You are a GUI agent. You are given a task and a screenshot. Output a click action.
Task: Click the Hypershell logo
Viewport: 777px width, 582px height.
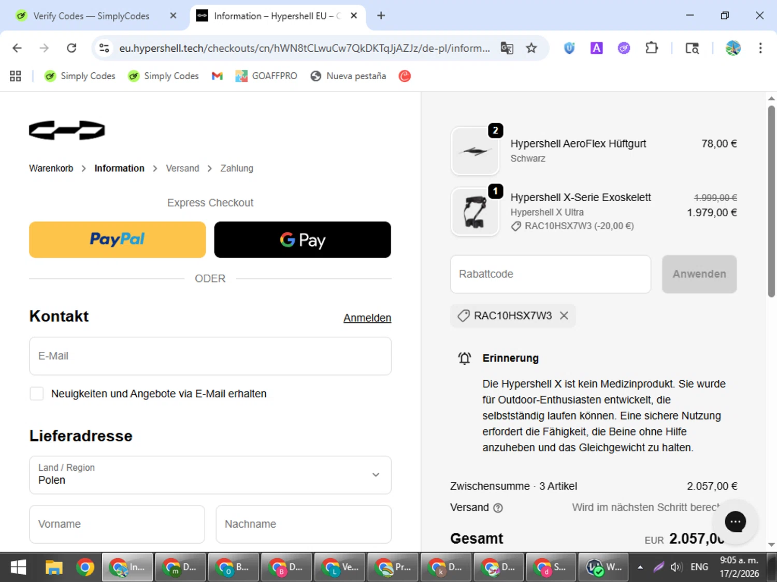point(67,130)
